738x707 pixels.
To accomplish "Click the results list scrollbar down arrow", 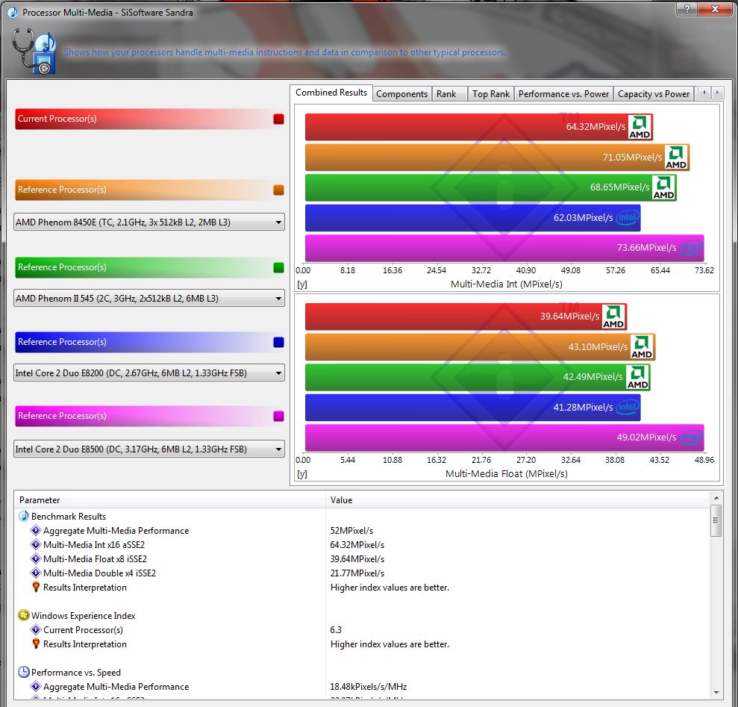I will tap(716, 692).
